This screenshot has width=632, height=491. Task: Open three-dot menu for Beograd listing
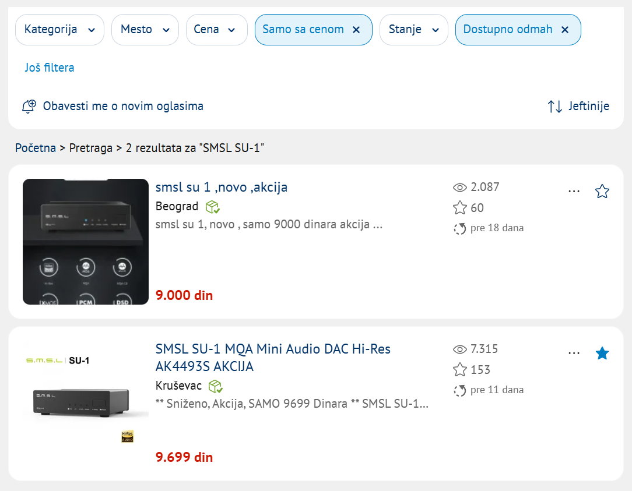coord(574,191)
